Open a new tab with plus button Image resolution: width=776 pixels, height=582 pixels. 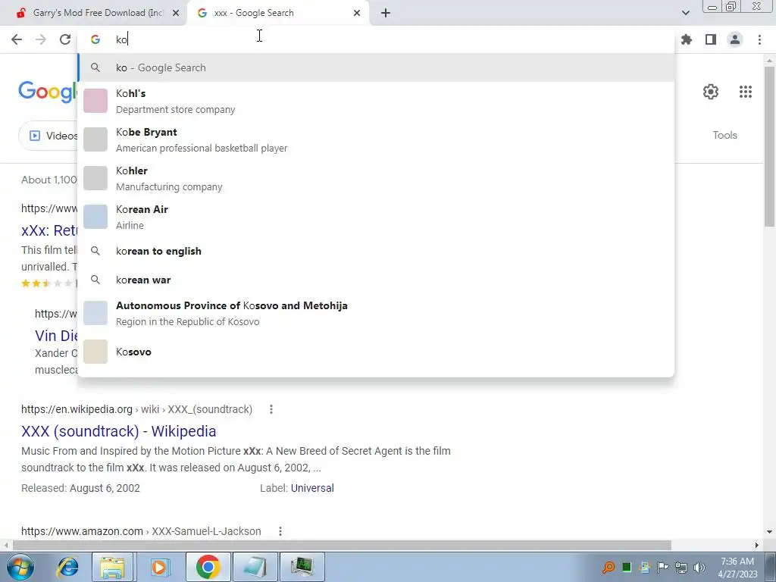coord(386,13)
